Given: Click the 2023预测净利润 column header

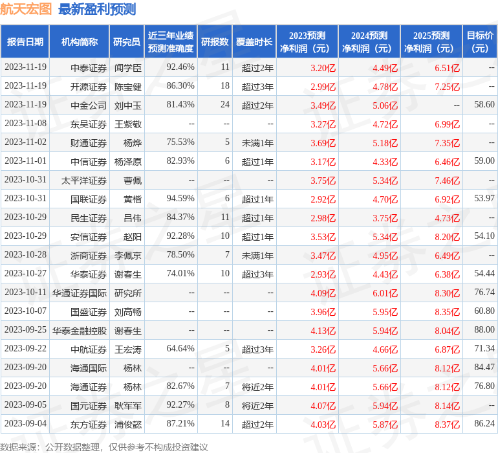Looking at the screenshot, I should pos(307,41).
